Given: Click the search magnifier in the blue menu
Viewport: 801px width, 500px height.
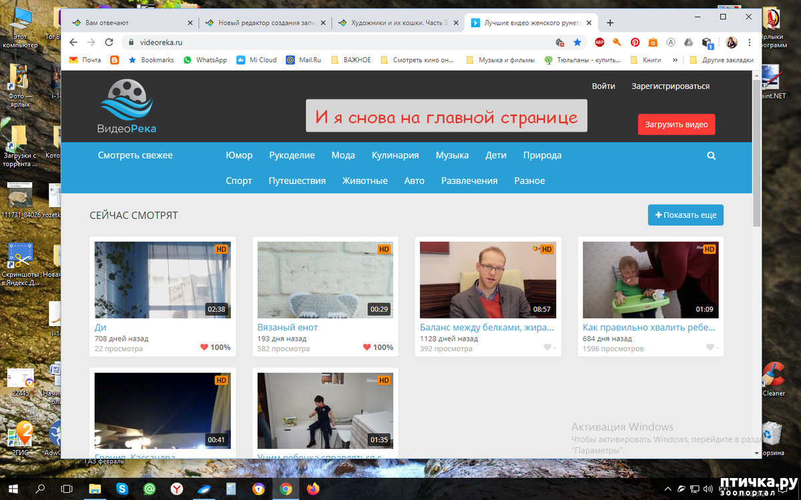Looking at the screenshot, I should pyautogui.click(x=711, y=155).
